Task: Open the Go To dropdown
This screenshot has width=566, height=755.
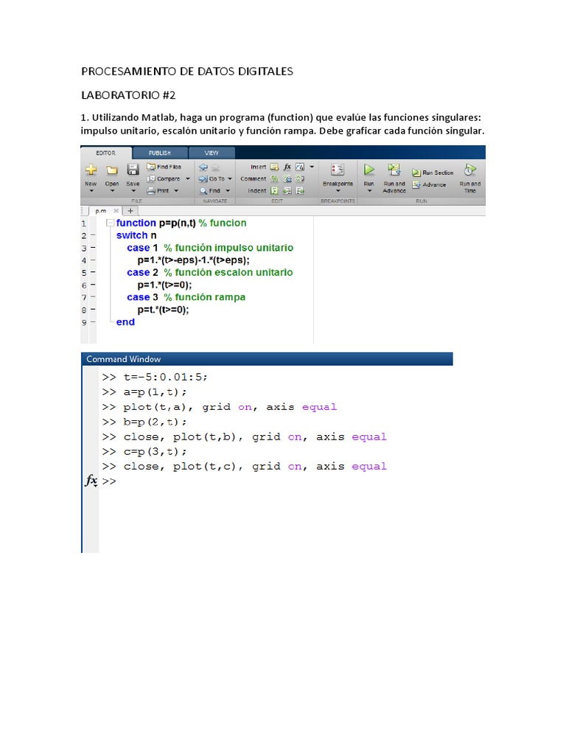Action: click(230, 178)
